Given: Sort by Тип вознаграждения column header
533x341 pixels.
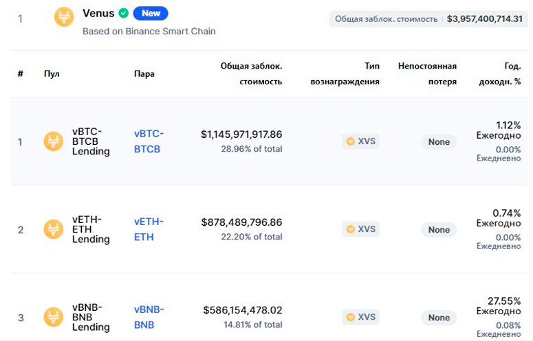Looking at the screenshot, I should pos(345,73).
